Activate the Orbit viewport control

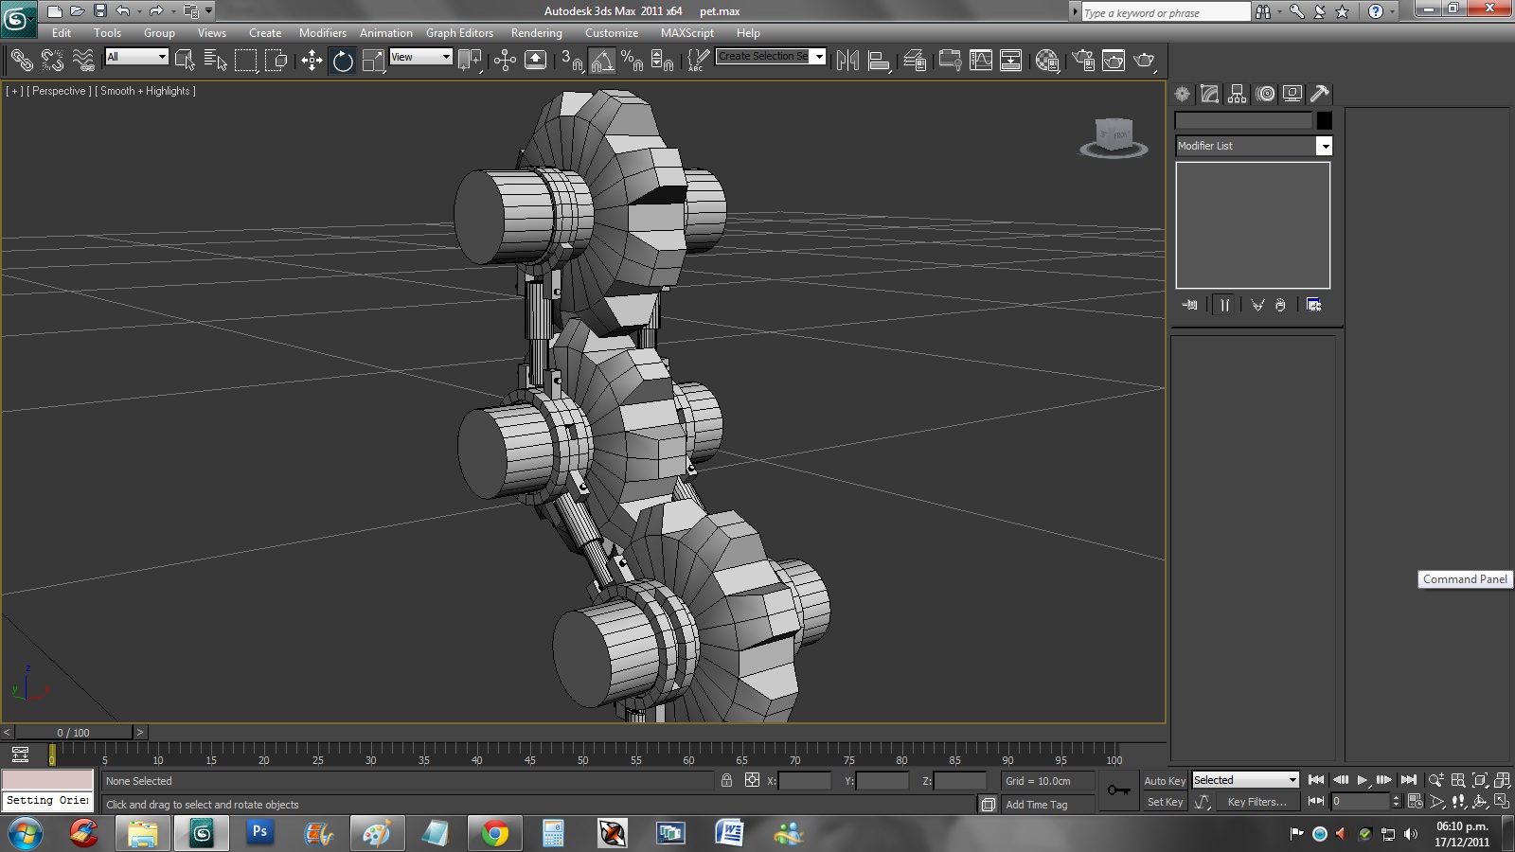(x=1480, y=802)
